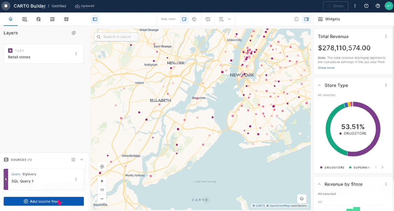Click in the Search location field
The image size is (394, 211).
116,37
